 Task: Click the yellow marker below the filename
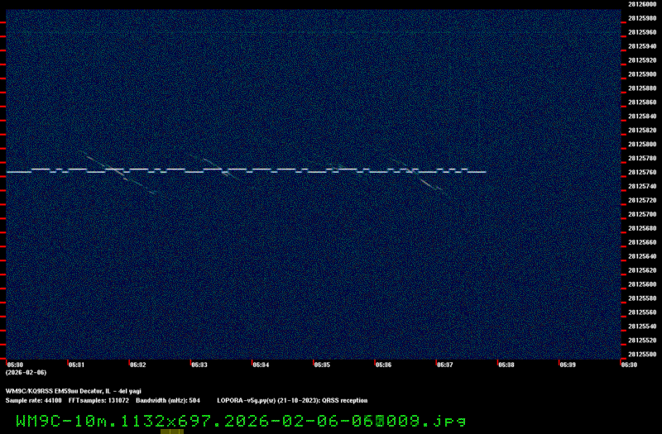point(171,431)
